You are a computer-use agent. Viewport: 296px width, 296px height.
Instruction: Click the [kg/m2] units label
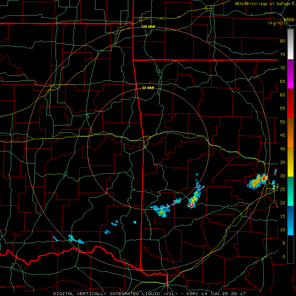[x=277, y=23]
